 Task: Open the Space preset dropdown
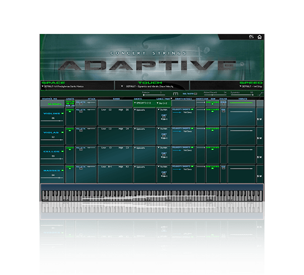click(x=43, y=87)
